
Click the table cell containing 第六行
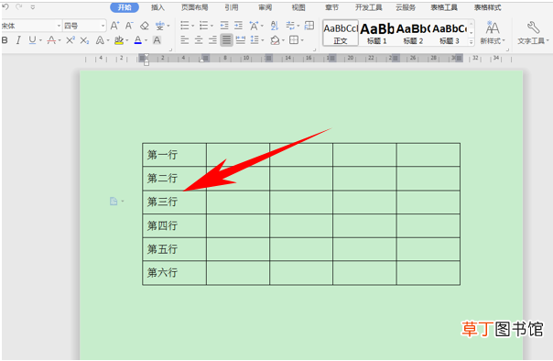click(174, 273)
